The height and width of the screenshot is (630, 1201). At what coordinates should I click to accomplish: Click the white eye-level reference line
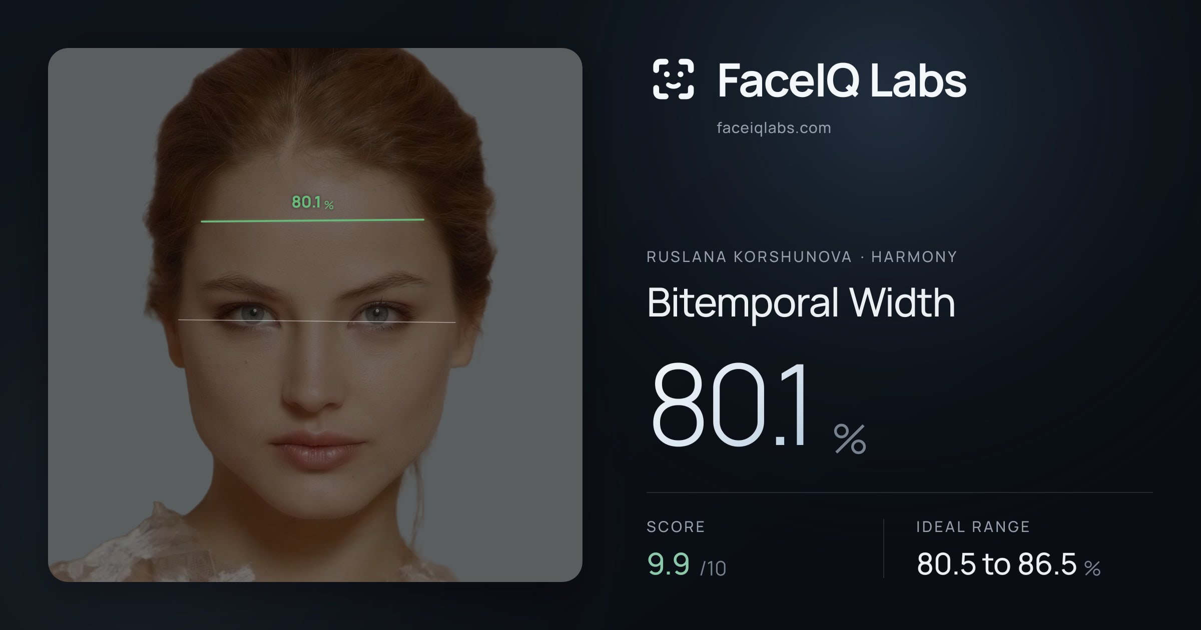tap(317, 321)
